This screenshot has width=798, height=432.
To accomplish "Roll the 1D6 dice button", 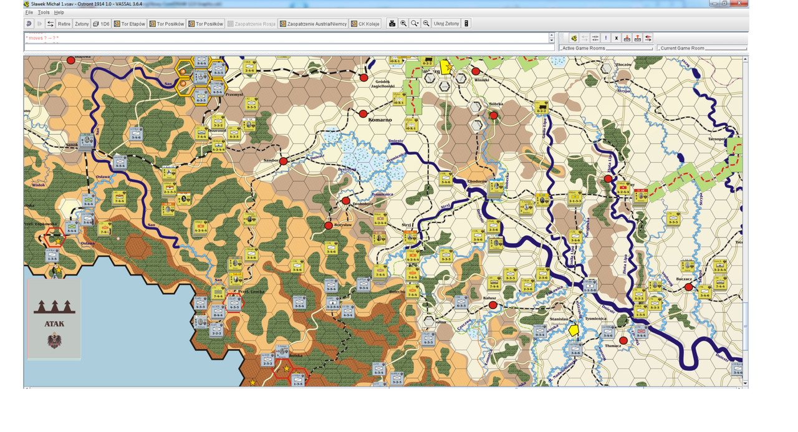I will point(101,24).
